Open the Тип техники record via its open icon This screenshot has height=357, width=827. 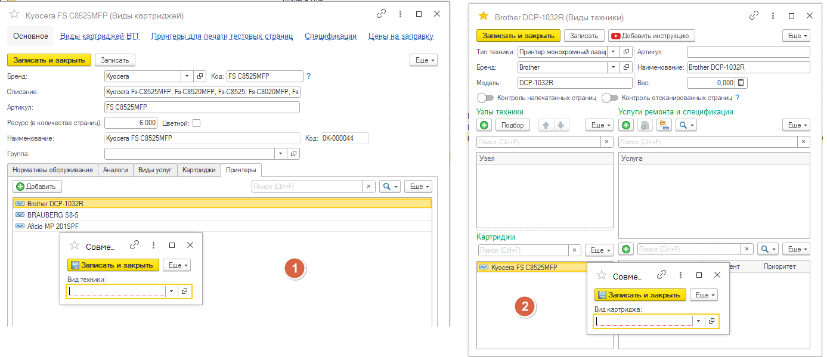626,52
